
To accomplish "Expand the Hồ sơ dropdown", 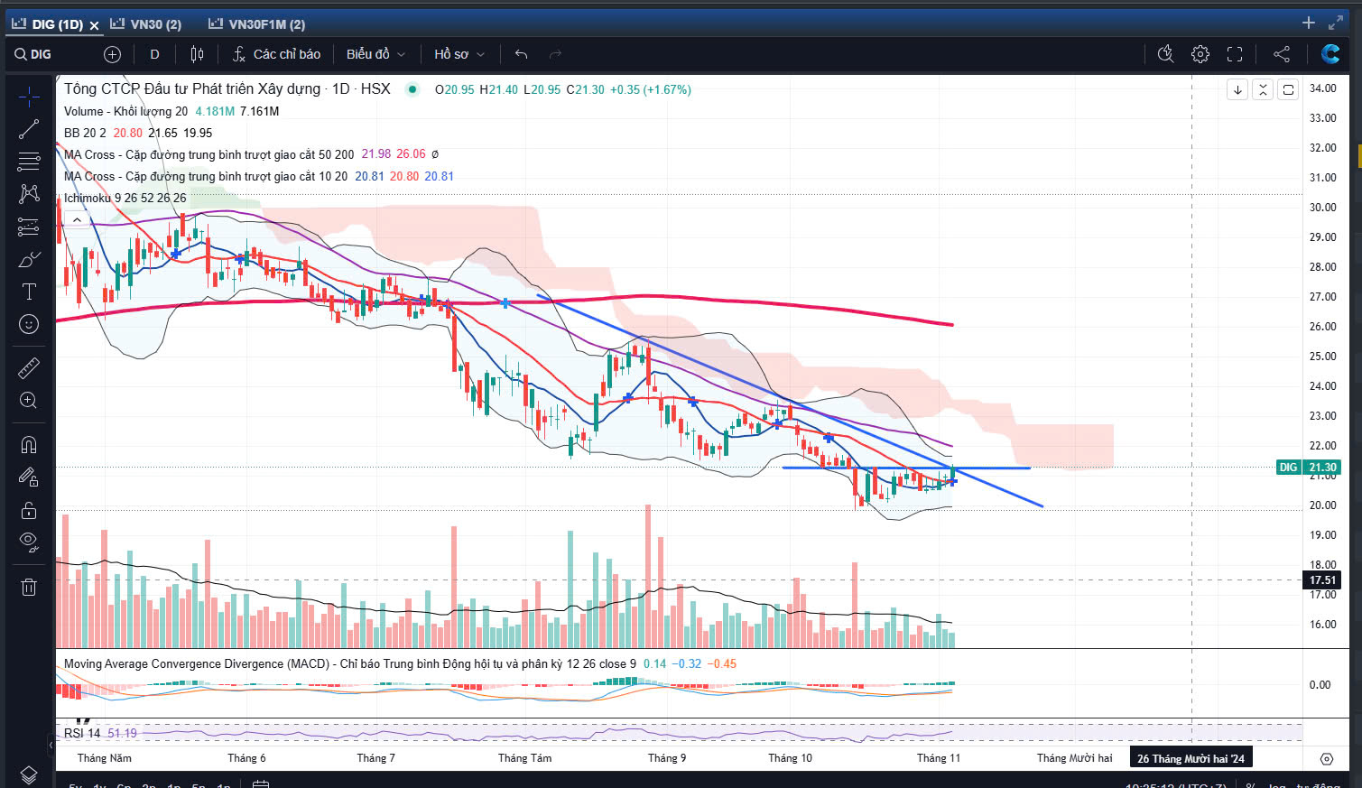I will [x=459, y=54].
